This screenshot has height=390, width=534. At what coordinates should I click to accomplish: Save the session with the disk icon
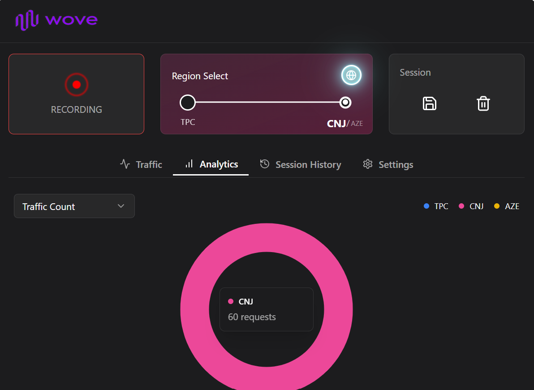pyautogui.click(x=430, y=103)
